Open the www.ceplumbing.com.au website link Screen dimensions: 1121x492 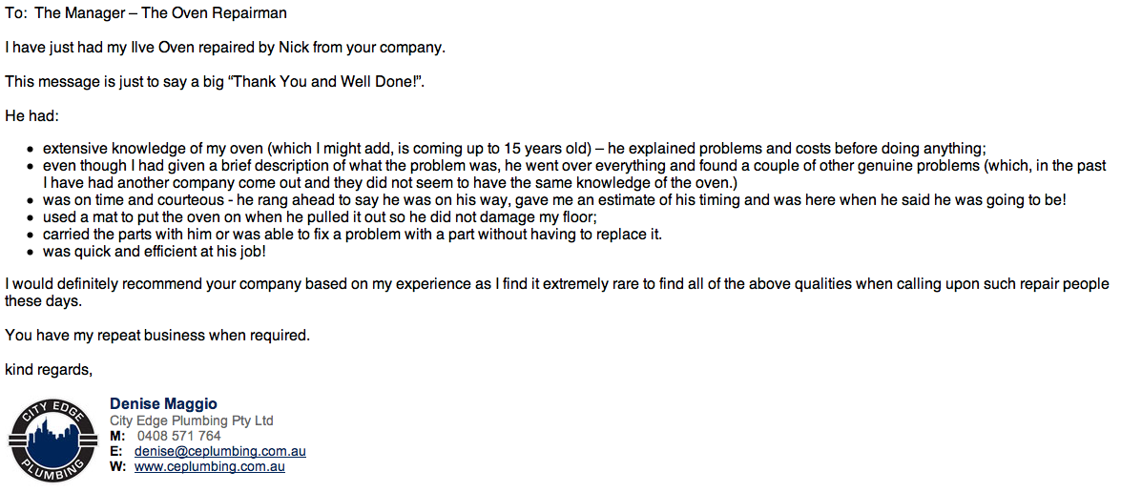209,466
